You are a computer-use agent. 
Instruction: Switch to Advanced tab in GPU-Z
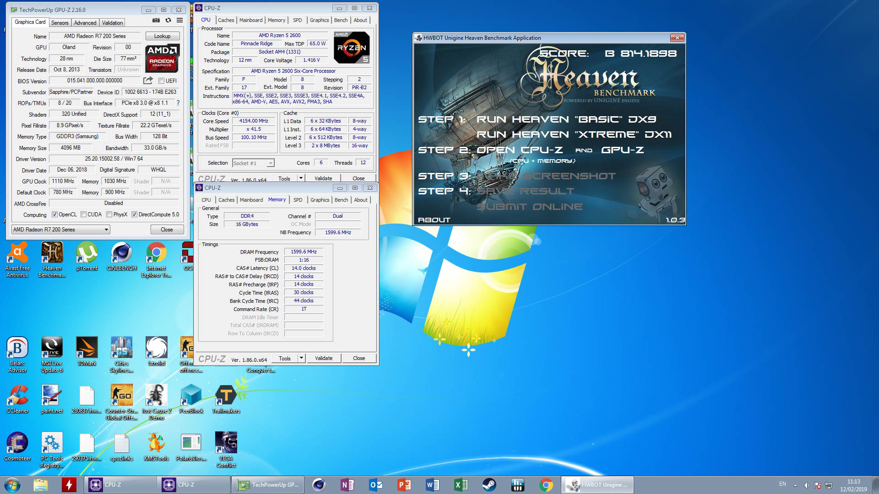(x=85, y=23)
